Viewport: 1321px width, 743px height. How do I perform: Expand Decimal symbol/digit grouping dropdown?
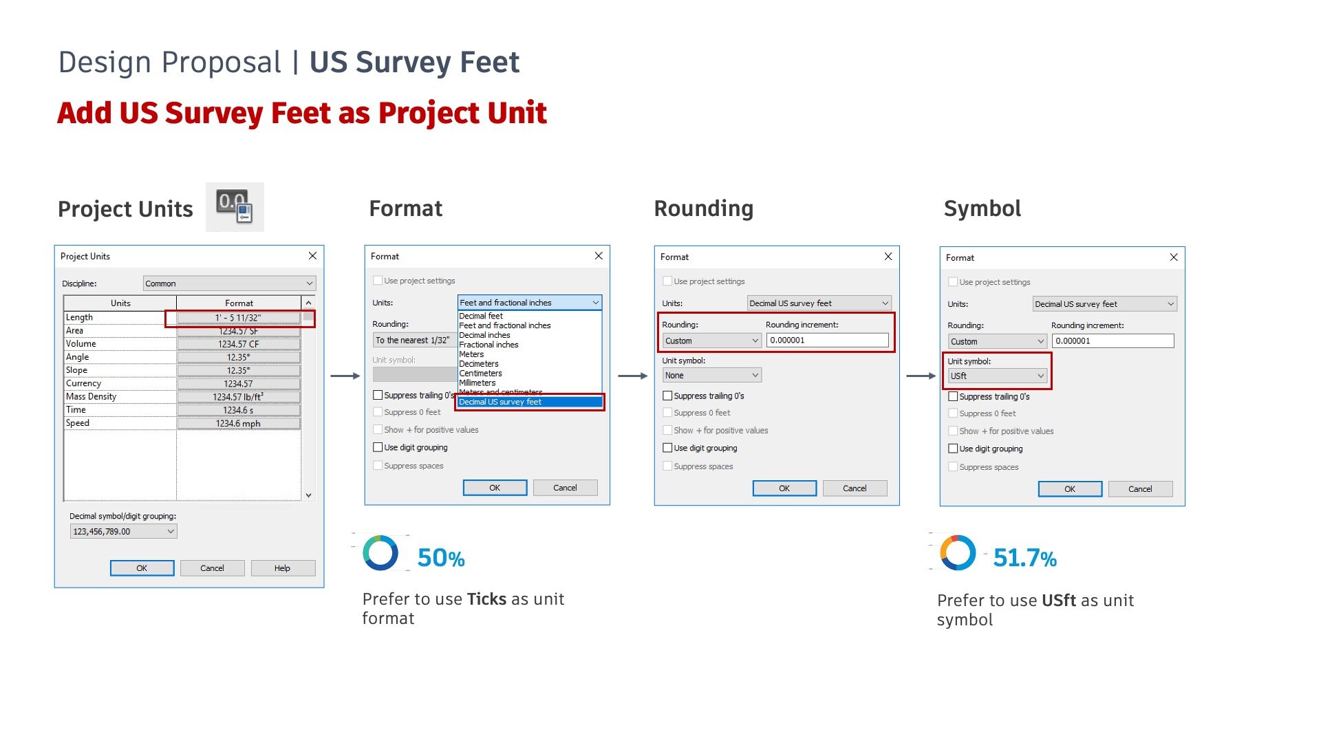[x=123, y=532]
